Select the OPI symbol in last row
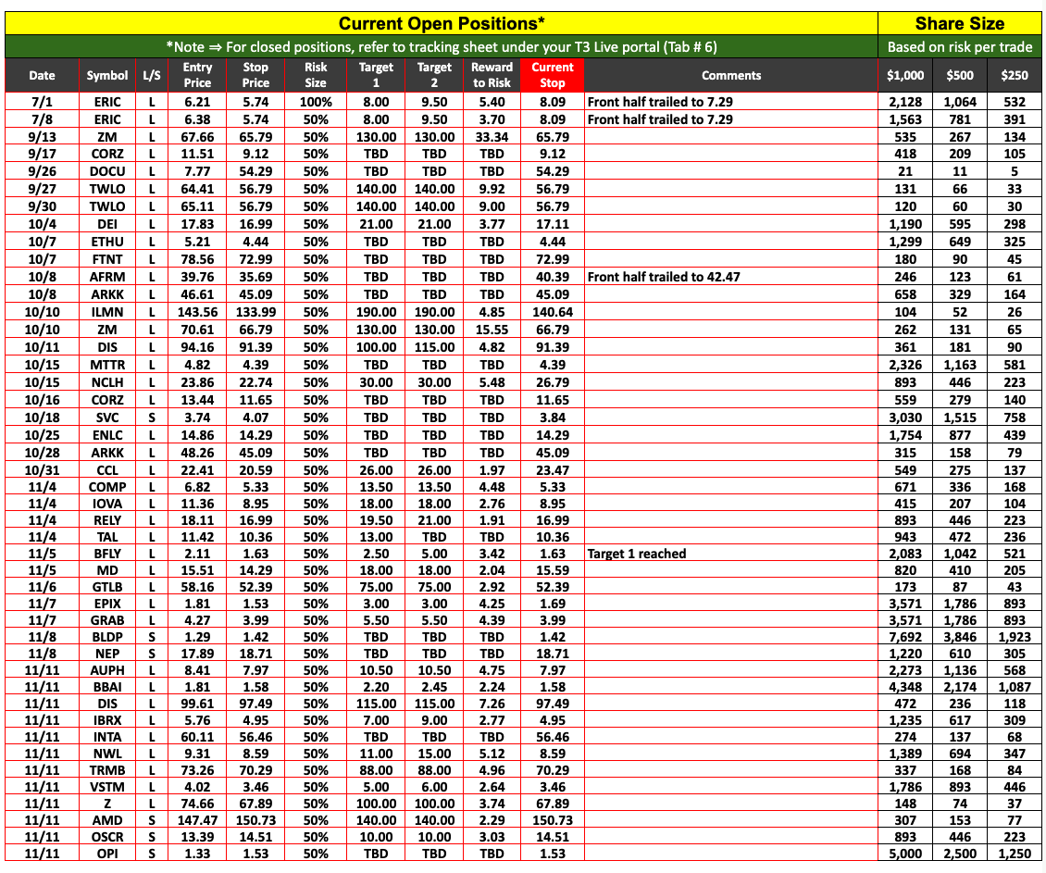 coord(107,853)
